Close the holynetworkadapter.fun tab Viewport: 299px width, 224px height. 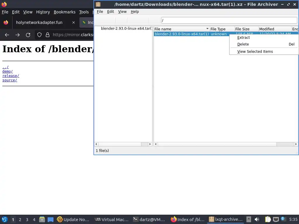pos(73,22)
